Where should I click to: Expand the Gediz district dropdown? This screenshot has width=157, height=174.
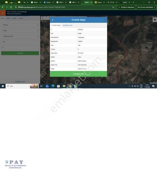click(x=20, y=30)
